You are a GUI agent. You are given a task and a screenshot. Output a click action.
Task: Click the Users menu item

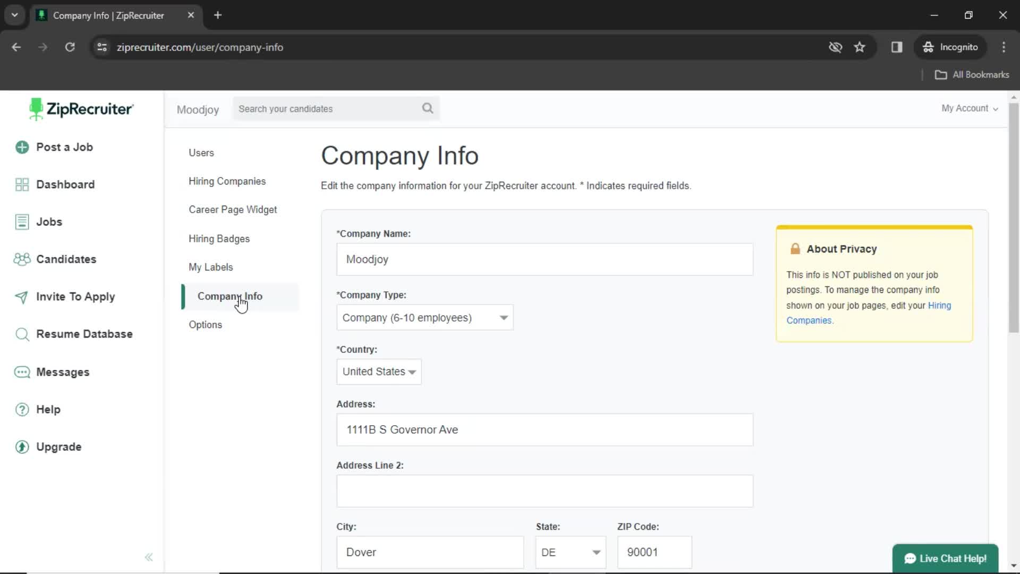201,152
